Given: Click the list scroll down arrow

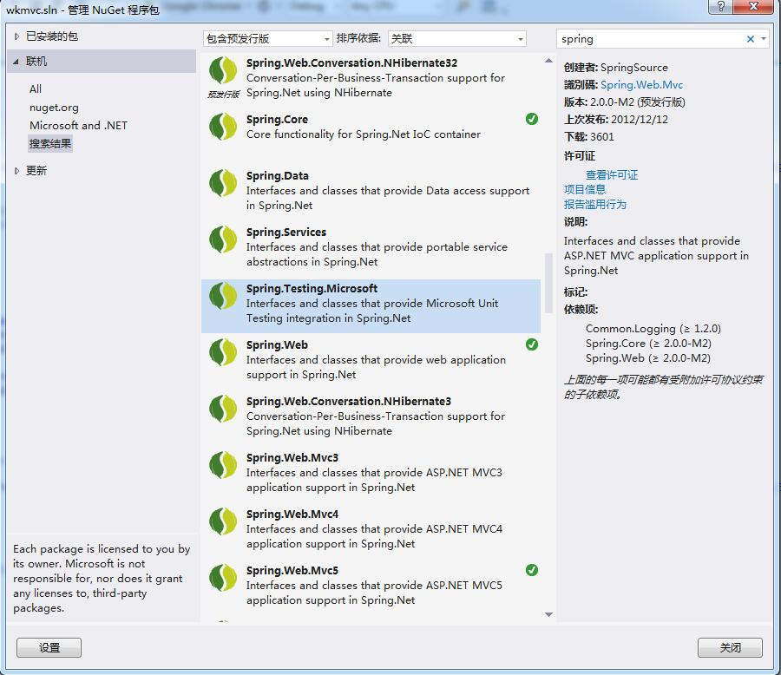Looking at the screenshot, I should pyautogui.click(x=549, y=615).
